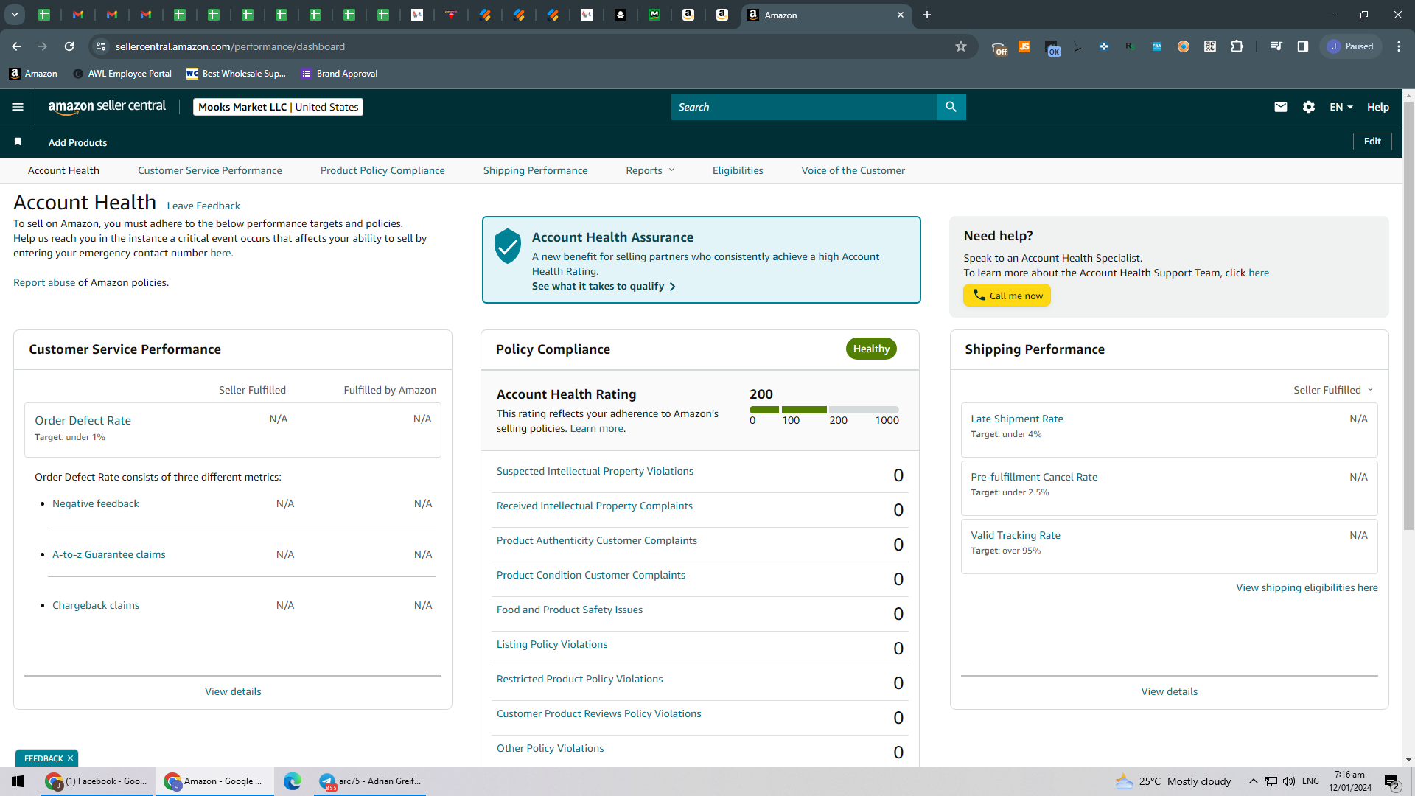
Task: Expand the EN language dropdown
Action: [1341, 107]
